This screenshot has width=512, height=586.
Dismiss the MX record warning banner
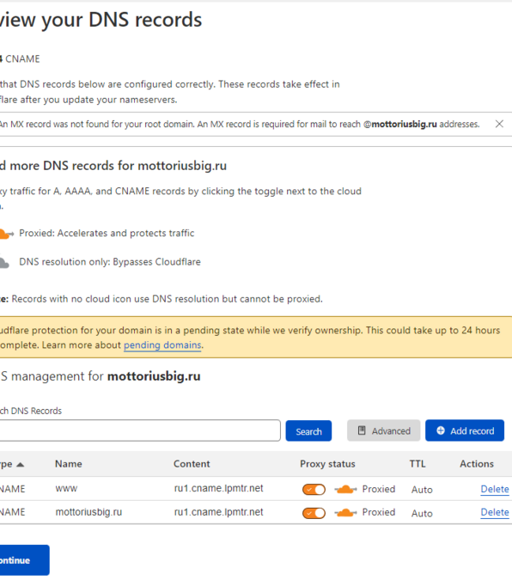(499, 124)
